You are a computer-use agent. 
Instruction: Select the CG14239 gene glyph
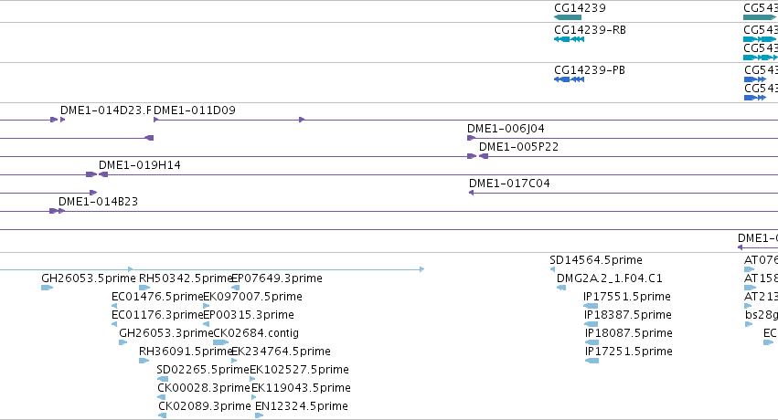coord(568,17)
